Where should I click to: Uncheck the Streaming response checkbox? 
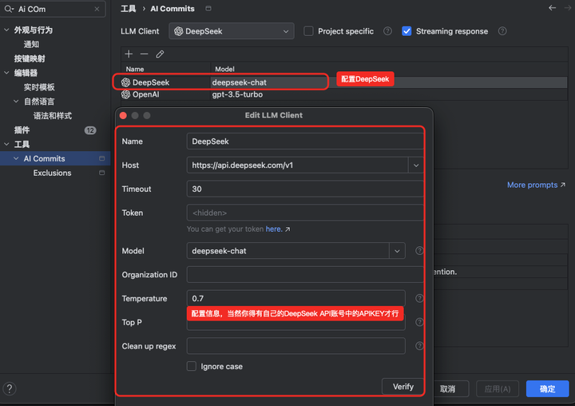pyautogui.click(x=406, y=31)
